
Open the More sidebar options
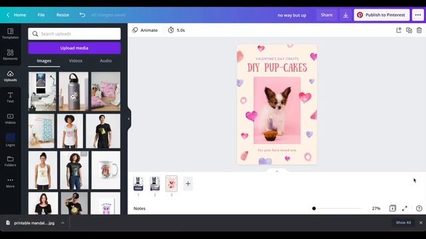click(11, 183)
